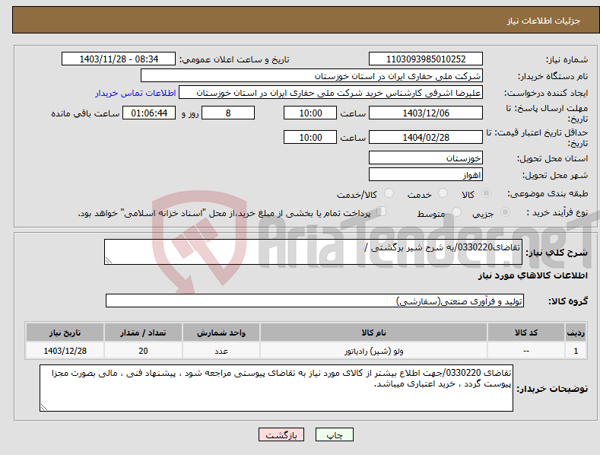Click the remaining time field 01:06:44
This screenshot has height=455, width=600.
click(149, 113)
